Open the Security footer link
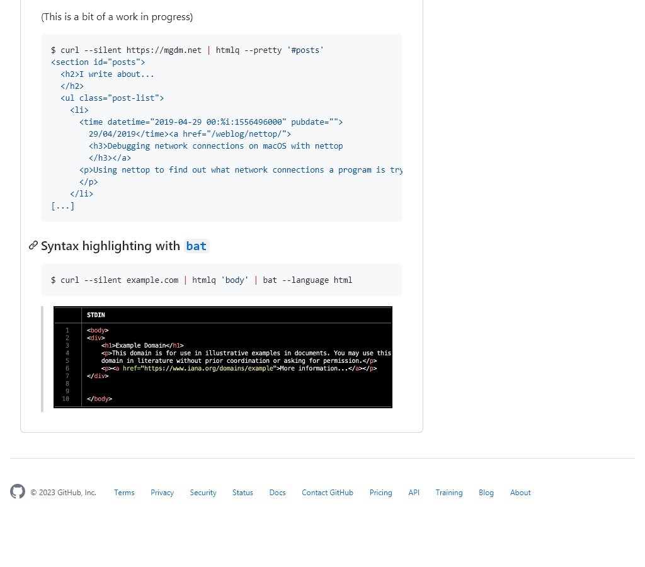Screen dimensions: 645x567 point(203,493)
